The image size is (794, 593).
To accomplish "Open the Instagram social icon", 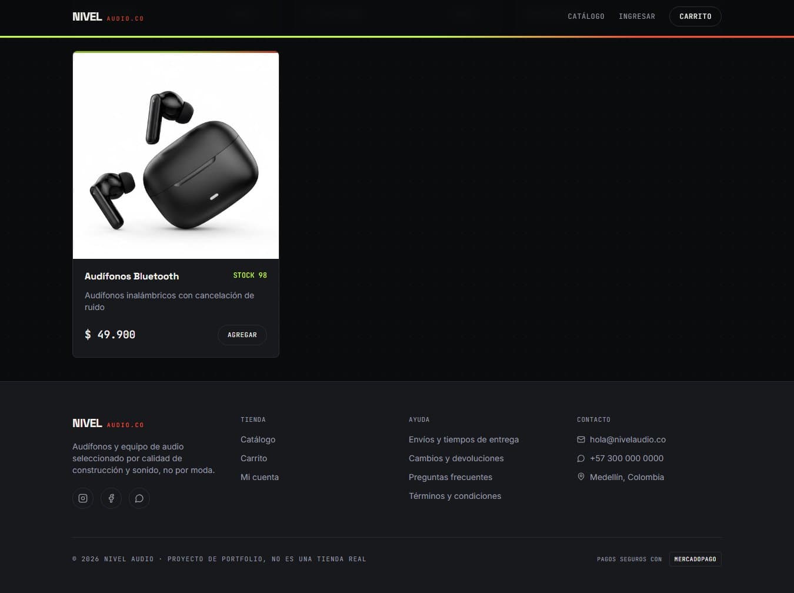I will 83,498.
